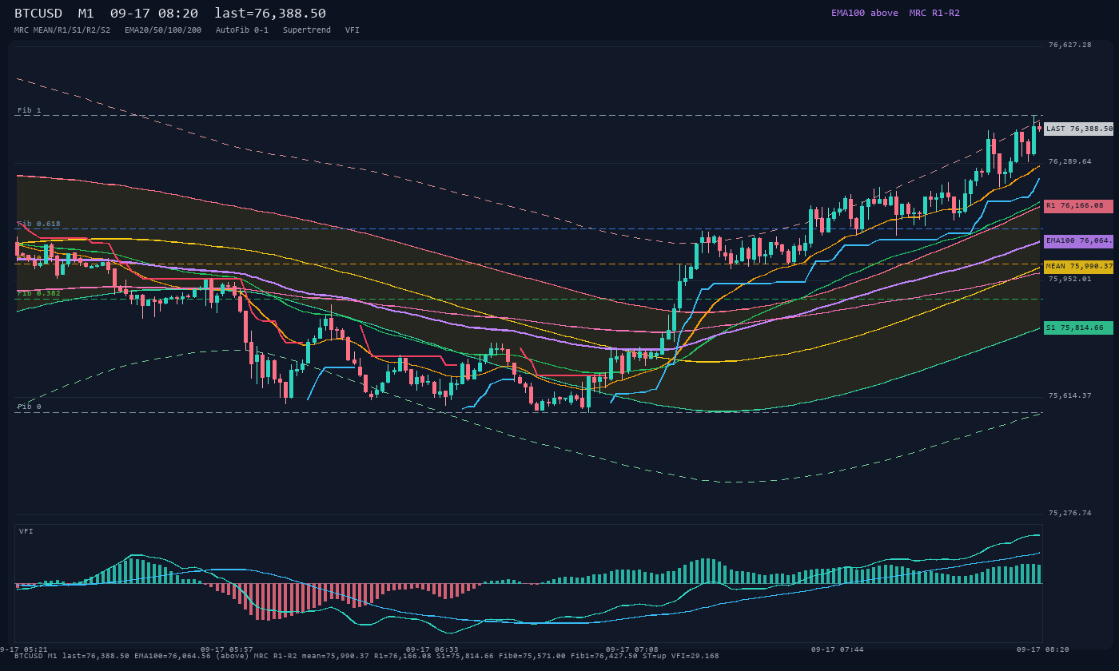Click the Fib 0.382 level label
The image size is (1119, 671).
click(x=39, y=293)
